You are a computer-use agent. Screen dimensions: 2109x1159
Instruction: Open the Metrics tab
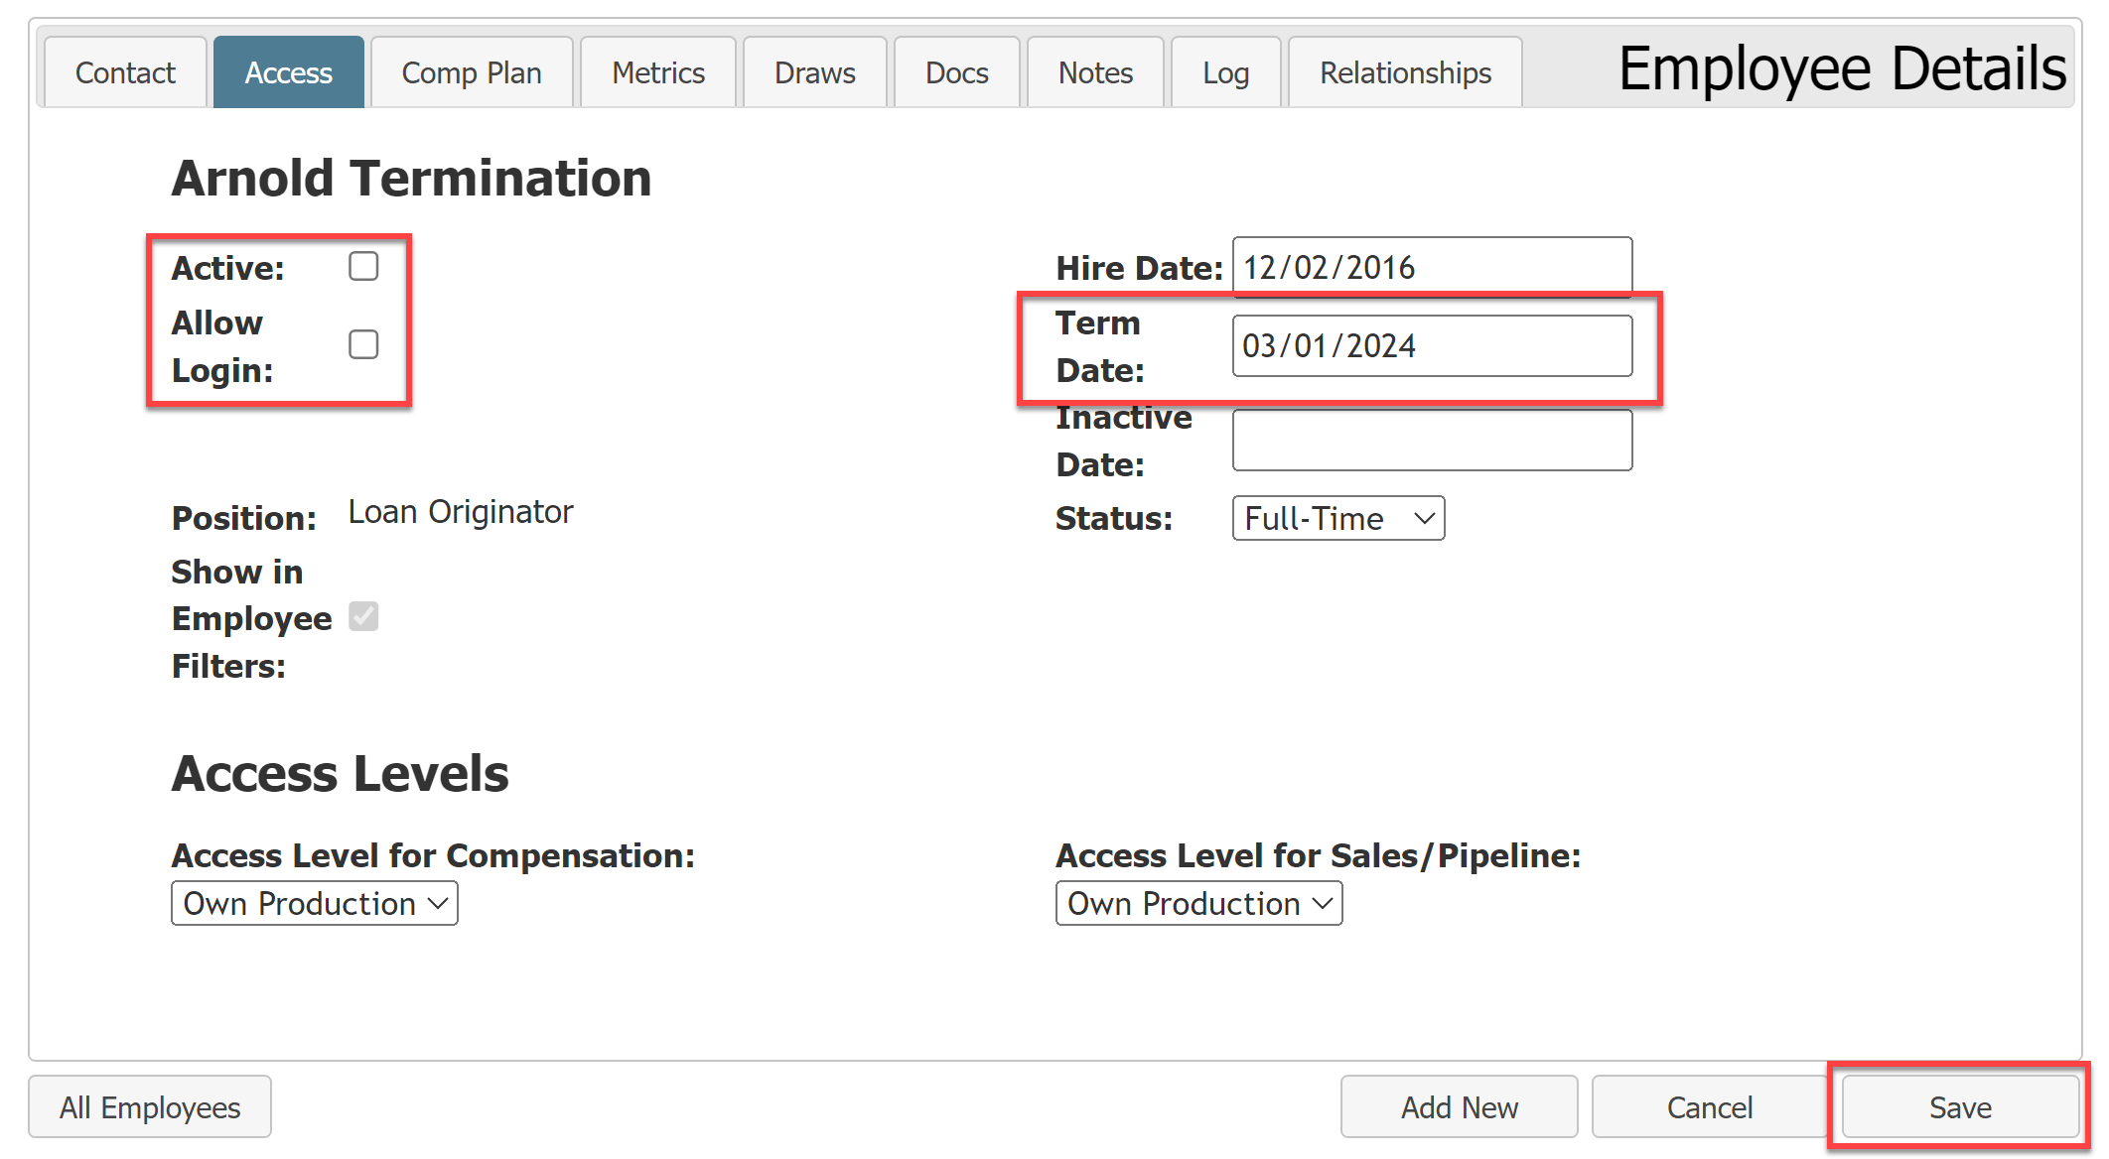point(658,72)
